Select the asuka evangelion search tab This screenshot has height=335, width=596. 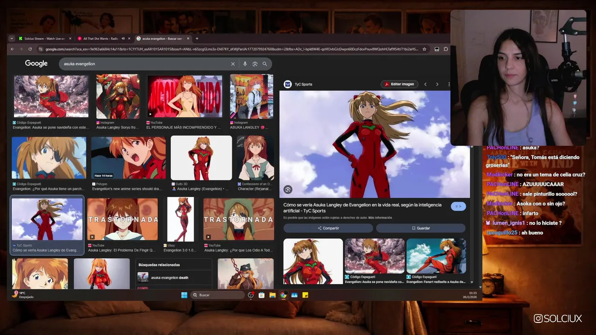pos(163,39)
